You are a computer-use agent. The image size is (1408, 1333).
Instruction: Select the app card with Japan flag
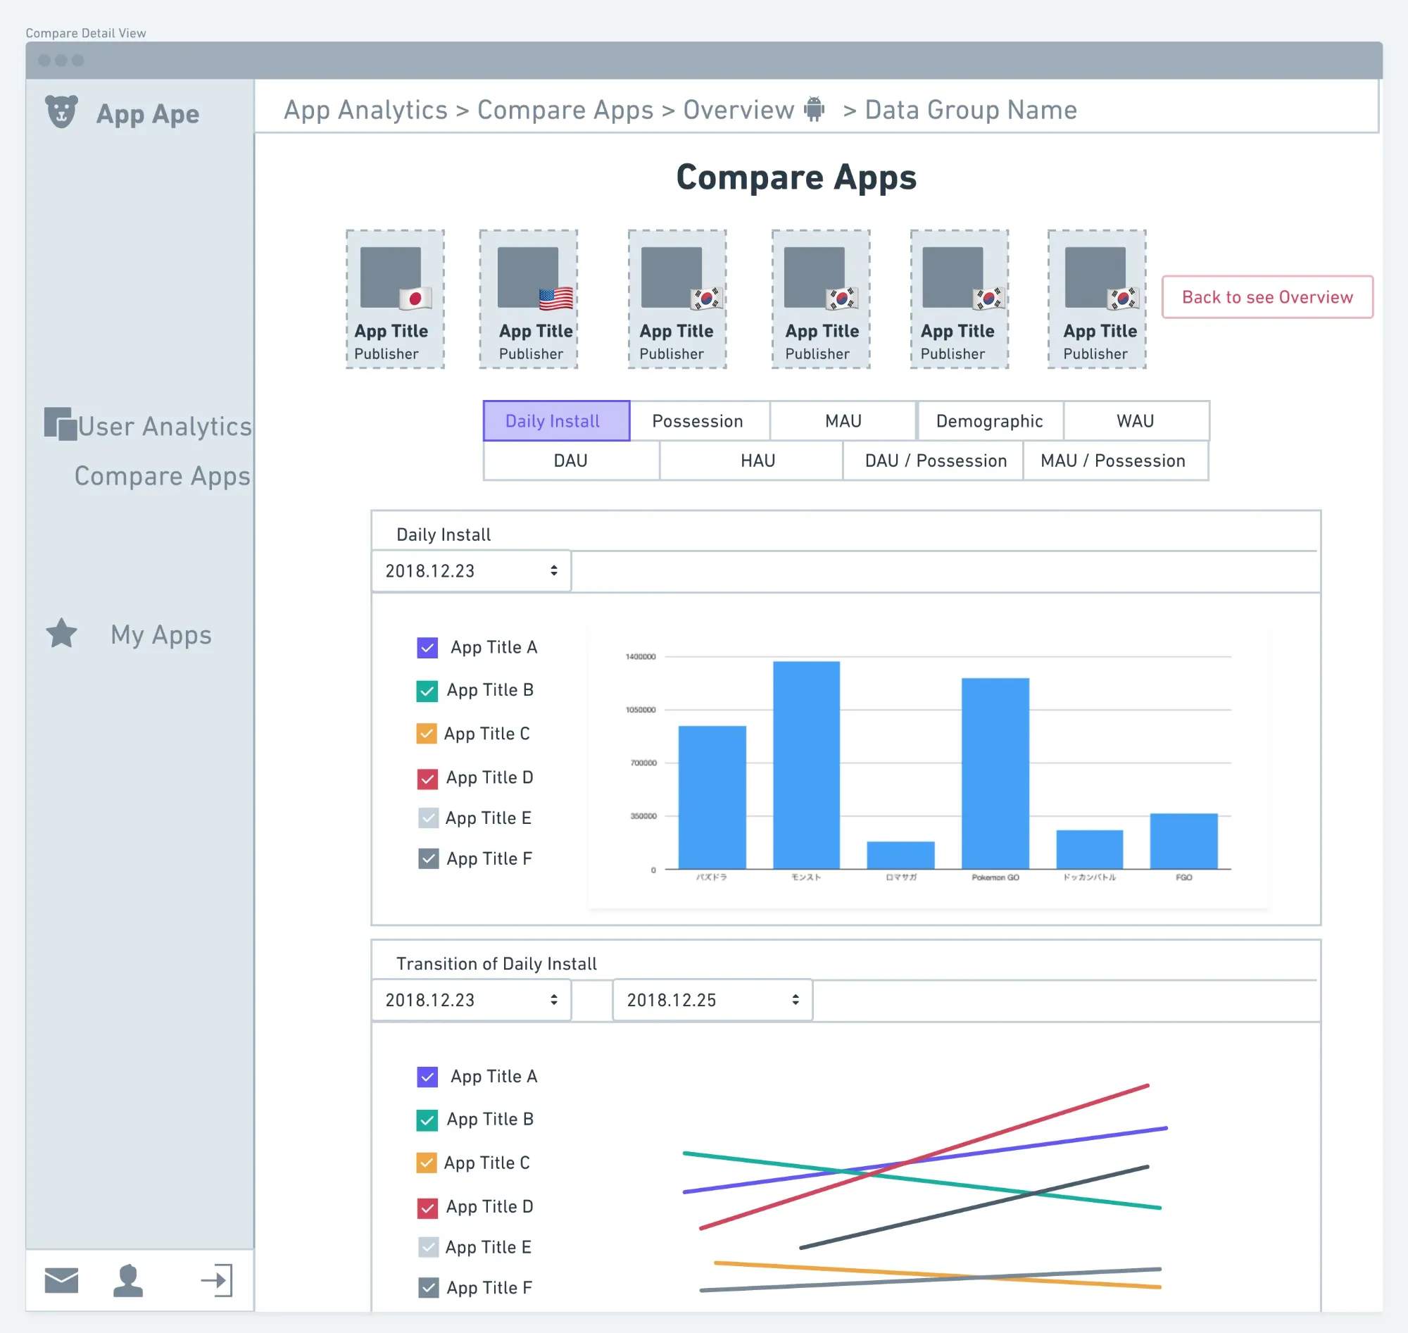(x=395, y=299)
